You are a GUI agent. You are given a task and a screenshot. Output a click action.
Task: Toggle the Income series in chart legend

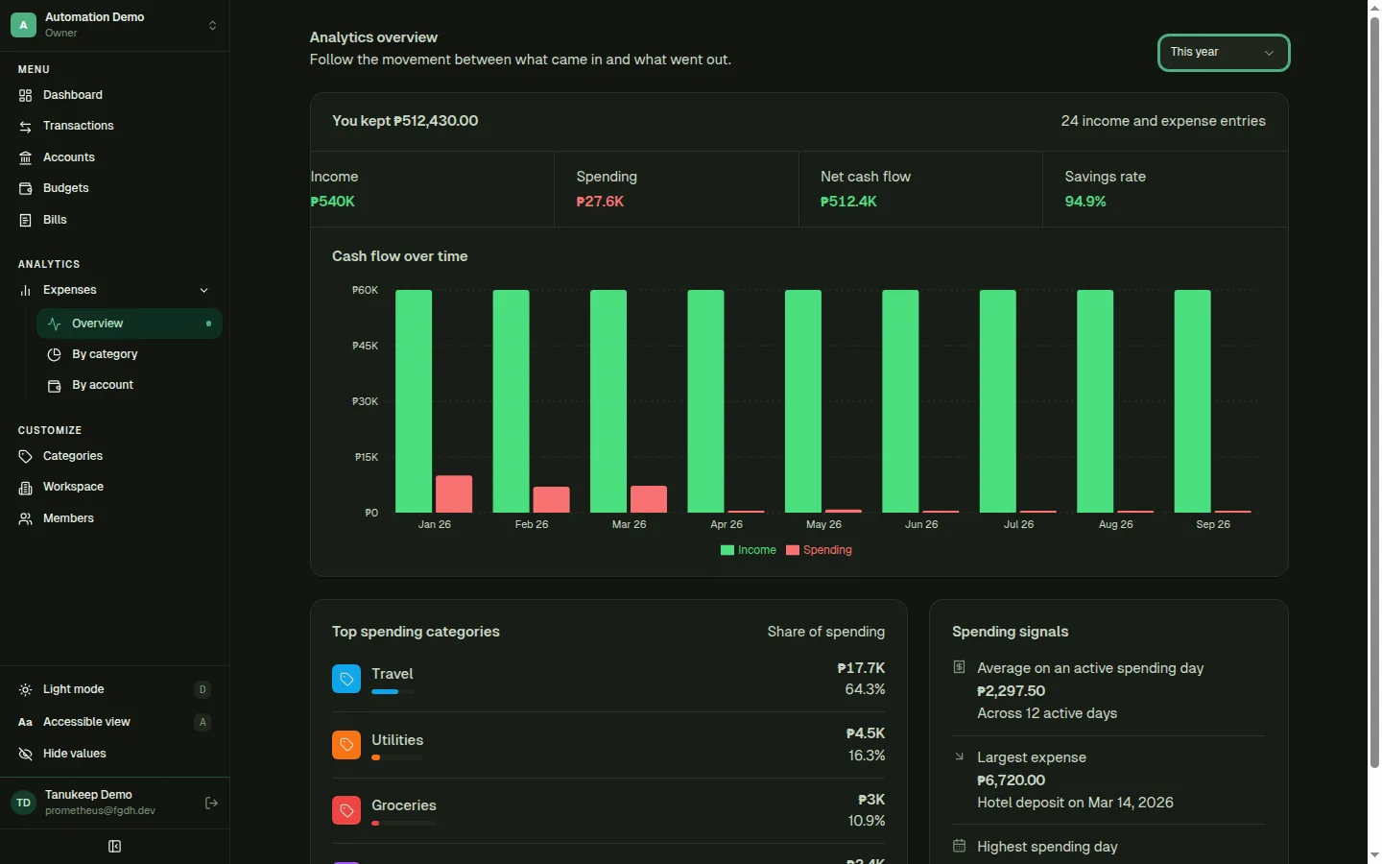[749, 550]
